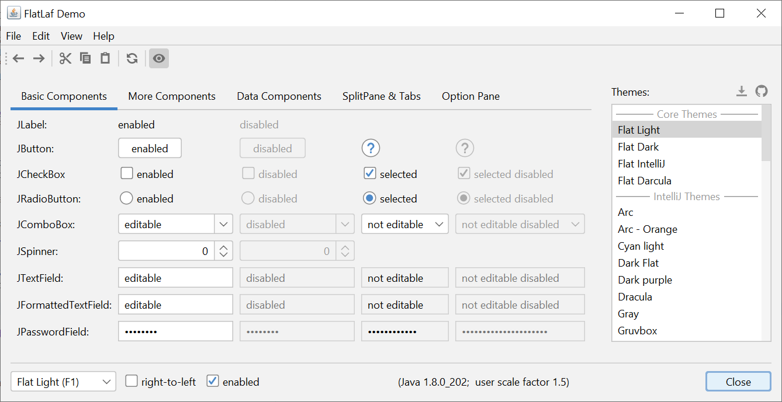Screen dimensions: 782x402
Task: Open the Flat Light (F1) dropdown
Action: (x=63, y=382)
